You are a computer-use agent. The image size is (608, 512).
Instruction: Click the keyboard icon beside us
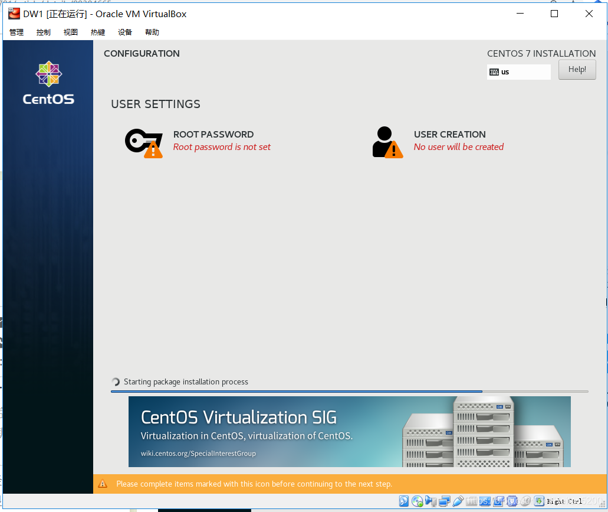tap(494, 72)
